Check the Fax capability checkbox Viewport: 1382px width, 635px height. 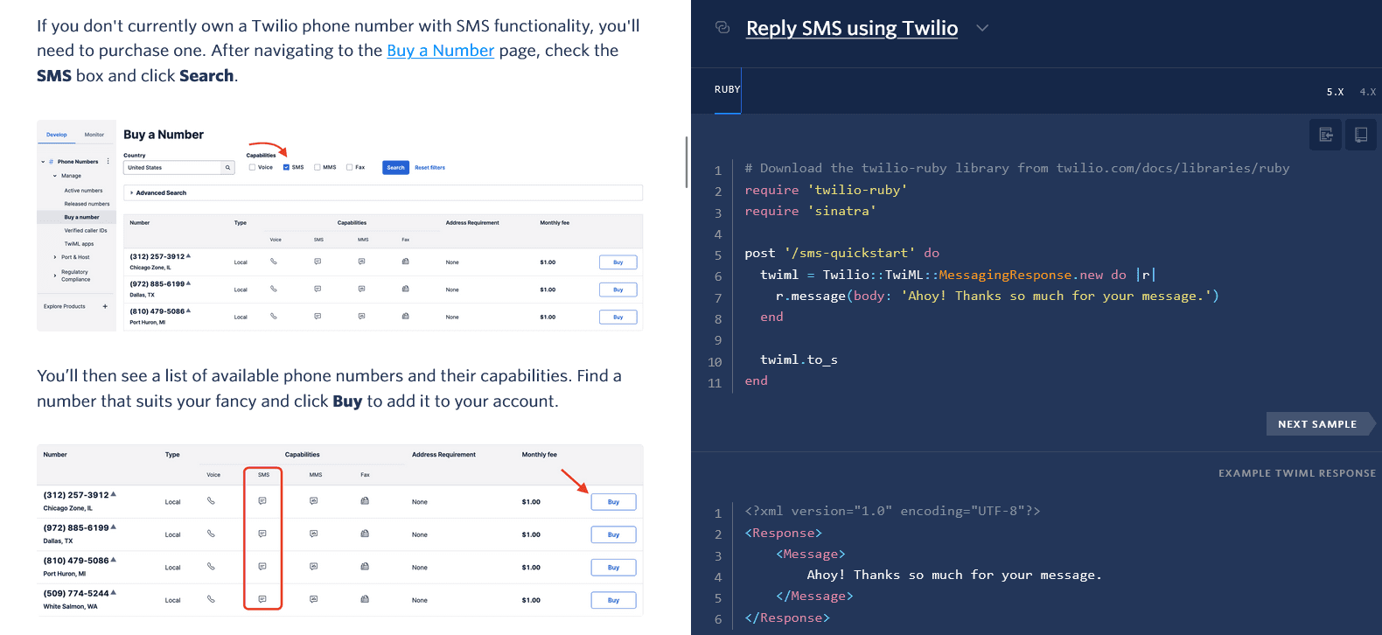pos(349,167)
